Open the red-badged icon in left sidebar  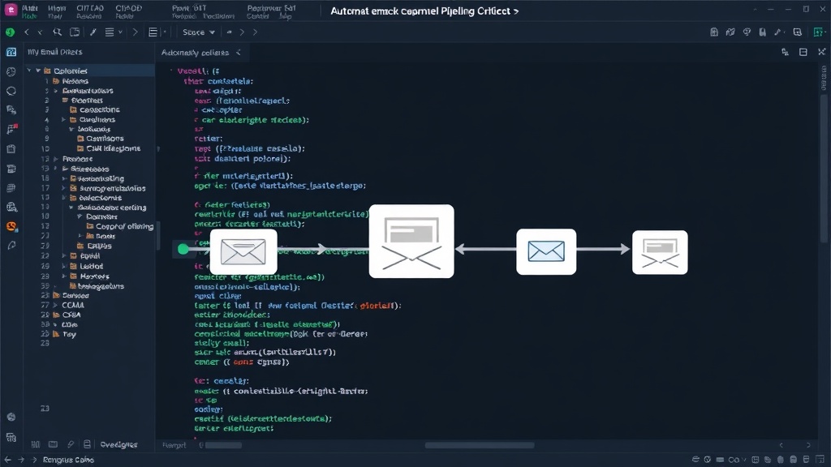(11, 129)
